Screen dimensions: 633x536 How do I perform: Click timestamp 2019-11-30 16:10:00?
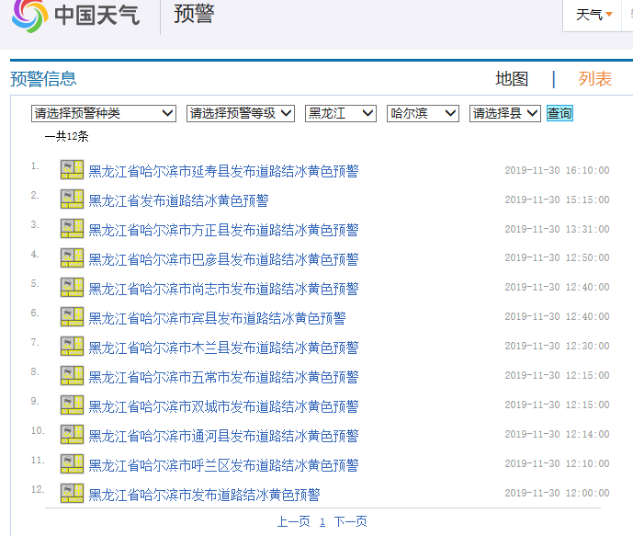[557, 170]
